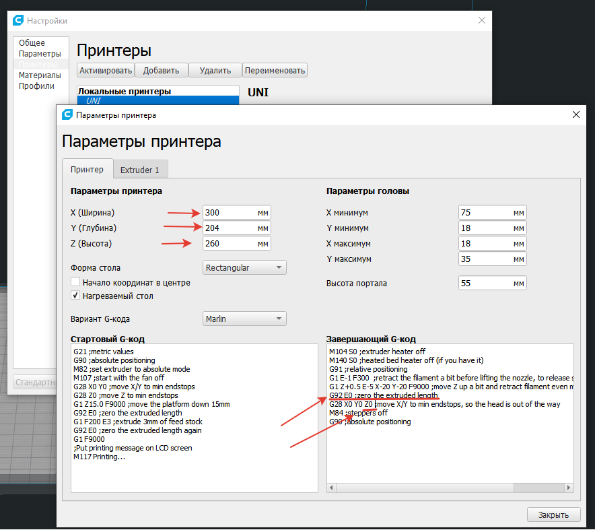This screenshot has height=530, width=595.
Task: Open Параметры in Настройки sidebar
Action: [40, 53]
